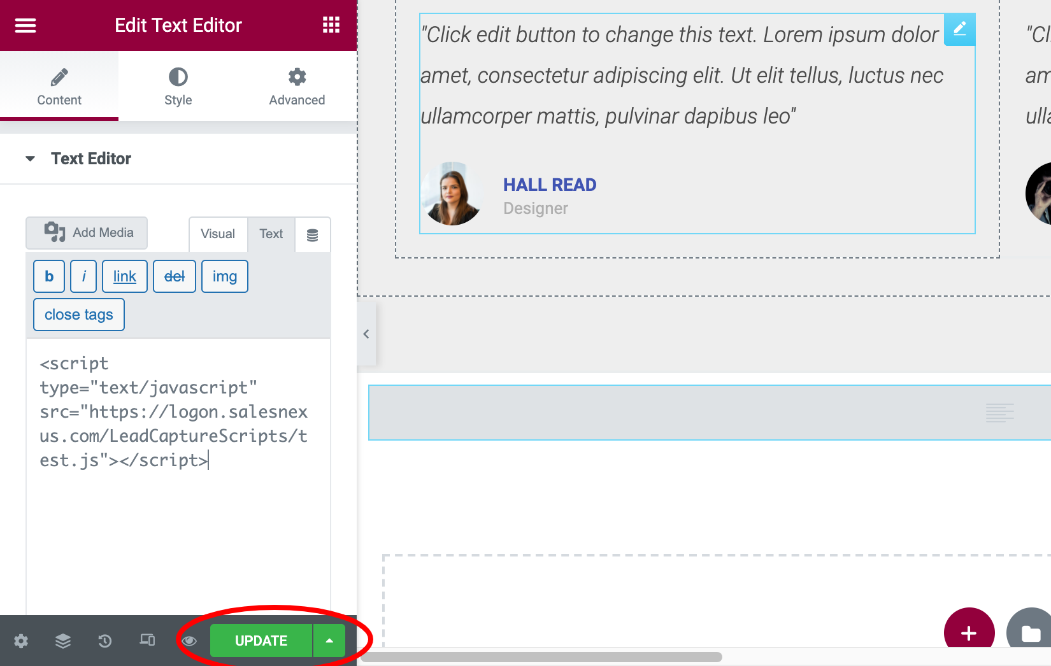The width and height of the screenshot is (1051, 666).
Task: Click the close tags button
Action: (79, 315)
